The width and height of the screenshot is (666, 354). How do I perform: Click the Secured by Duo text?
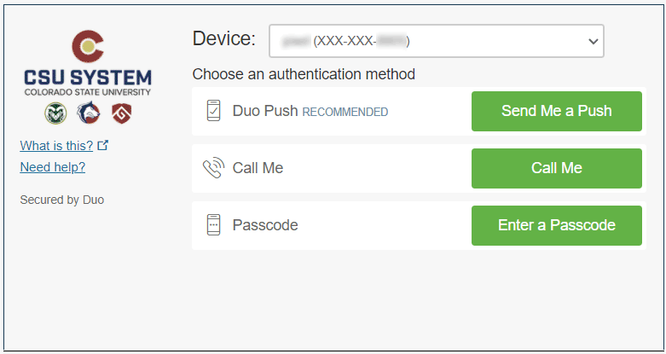tap(61, 200)
